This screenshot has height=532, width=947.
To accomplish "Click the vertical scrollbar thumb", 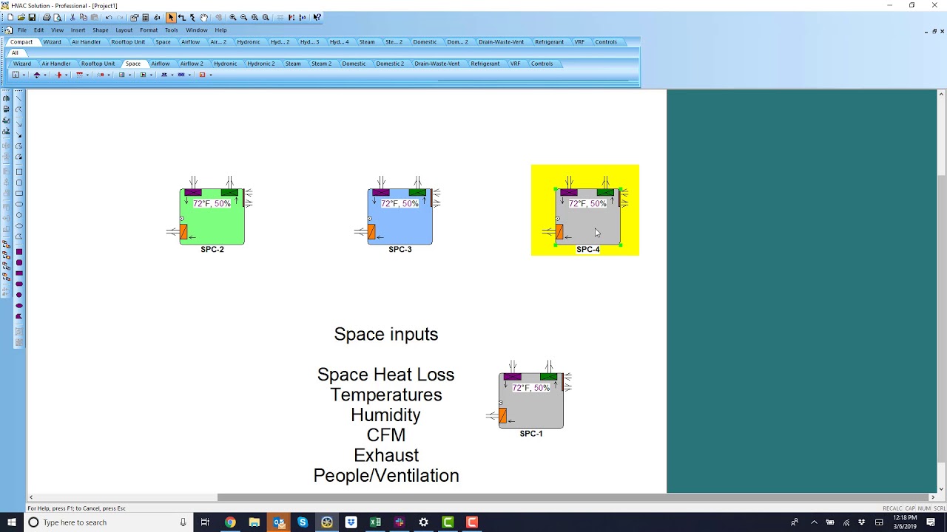I will point(942,318).
